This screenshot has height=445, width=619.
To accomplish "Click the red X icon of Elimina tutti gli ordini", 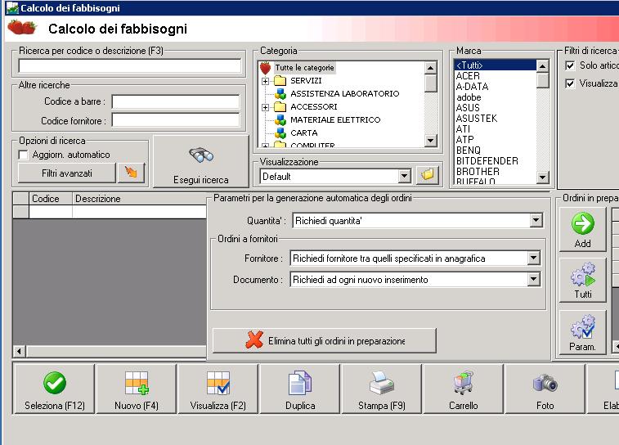I will (x=253, y=340).
